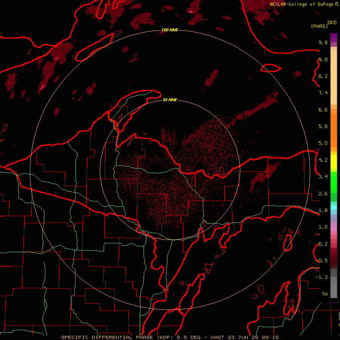The image size is (340, 340).
Task: Click the 9.0 colorbar scale value
Action: click(x=323, y=59)
